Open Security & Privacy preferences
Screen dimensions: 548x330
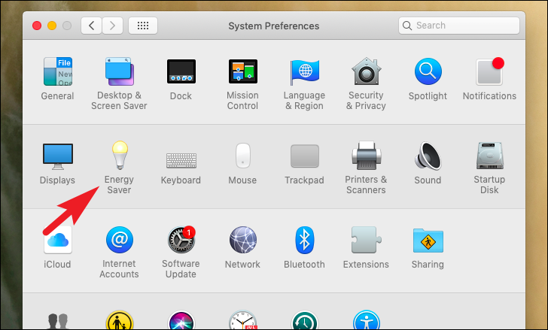point(366,71)
